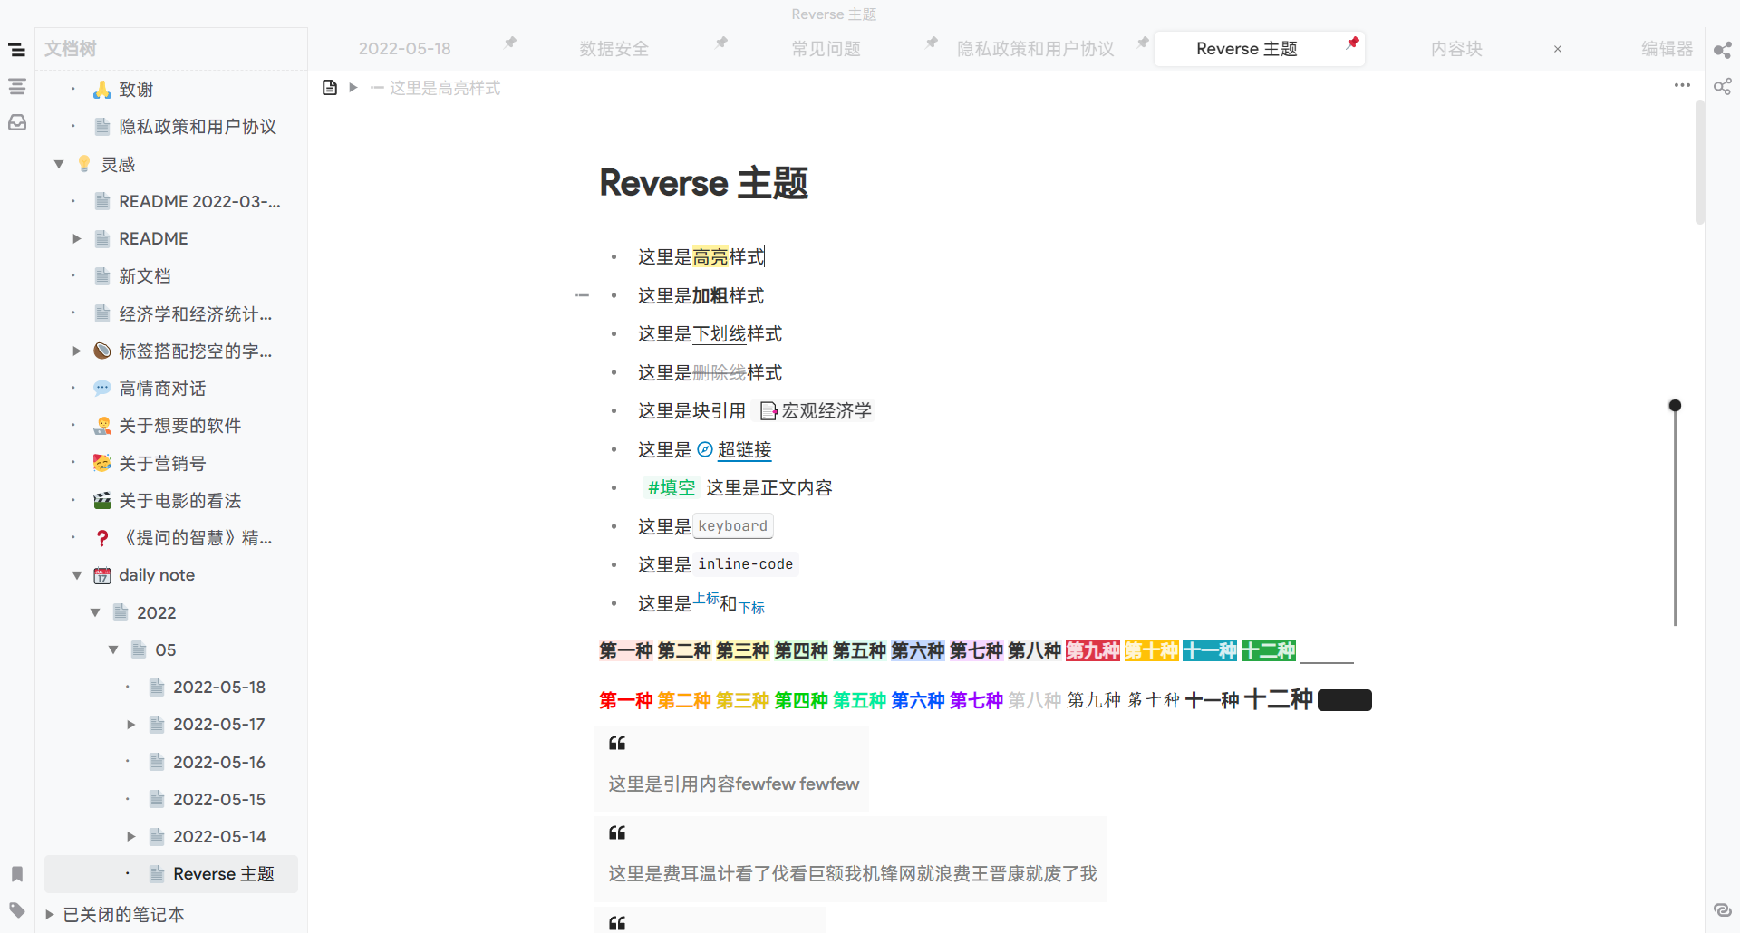1740x933 pixels.
Task: Open the 2022-05-16 daily note in tree
Action: 219,763
